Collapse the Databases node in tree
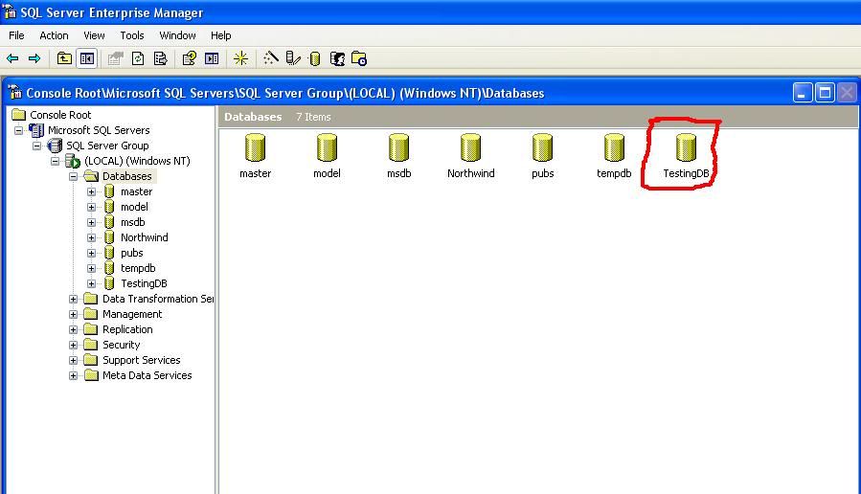Viewport: 861px width, 494px height. [74, 176]
